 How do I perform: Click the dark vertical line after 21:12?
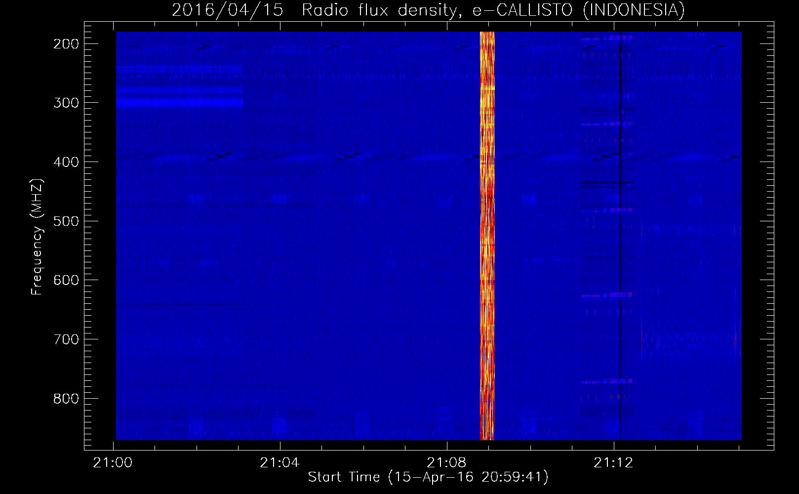pyautogui.click(x=620, y=236)
